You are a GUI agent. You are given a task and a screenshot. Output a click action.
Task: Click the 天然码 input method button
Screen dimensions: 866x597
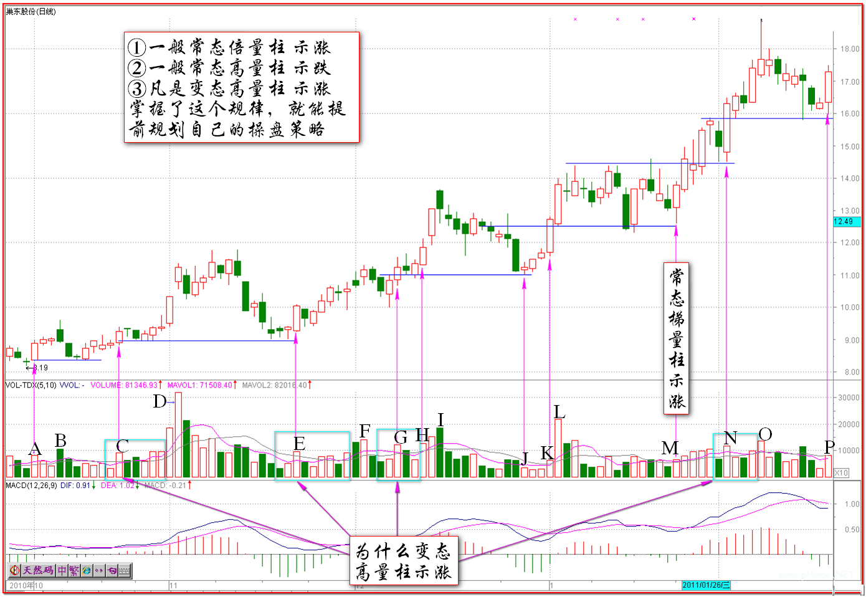(39, 570)
